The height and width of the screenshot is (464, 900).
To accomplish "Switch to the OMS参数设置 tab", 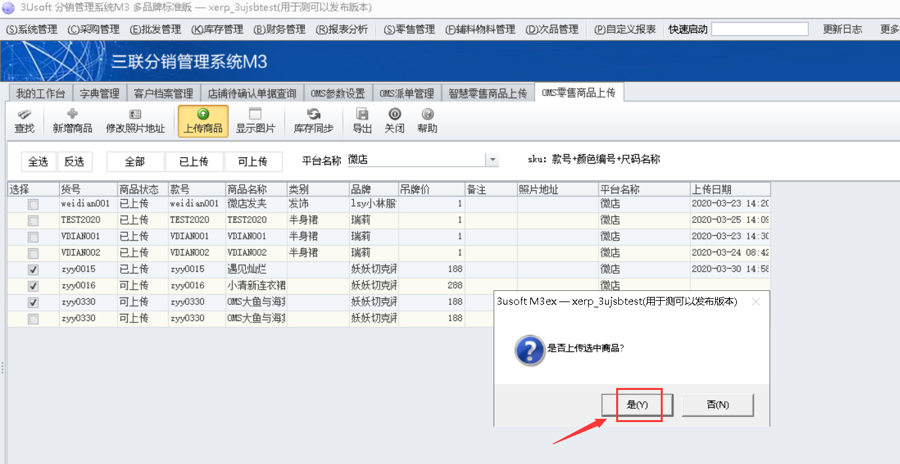I will tap(339, 94).
